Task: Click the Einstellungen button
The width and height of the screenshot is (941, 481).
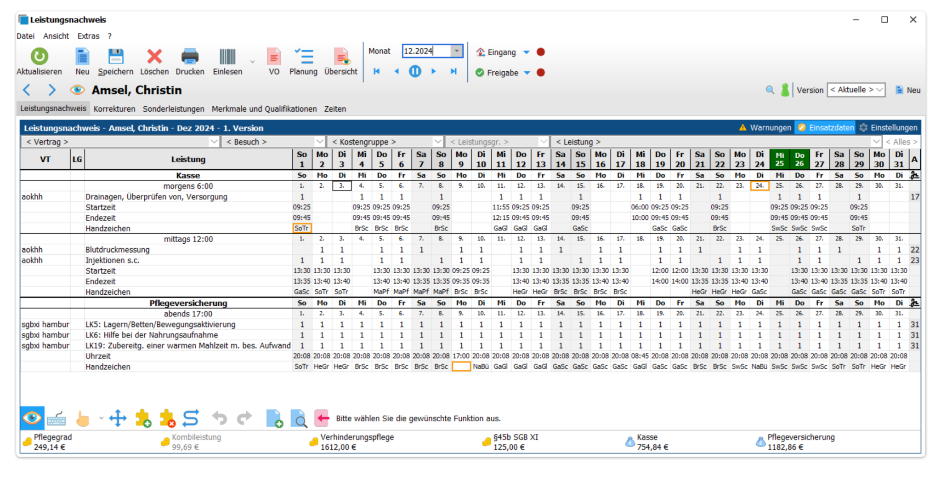Action: pos(888,128)
